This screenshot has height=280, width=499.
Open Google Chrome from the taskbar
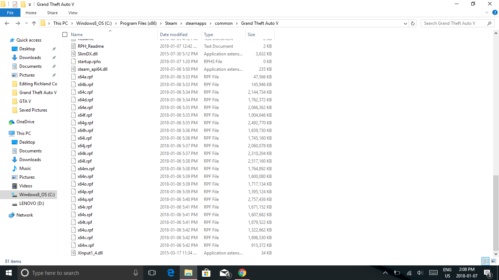[242, 273]
